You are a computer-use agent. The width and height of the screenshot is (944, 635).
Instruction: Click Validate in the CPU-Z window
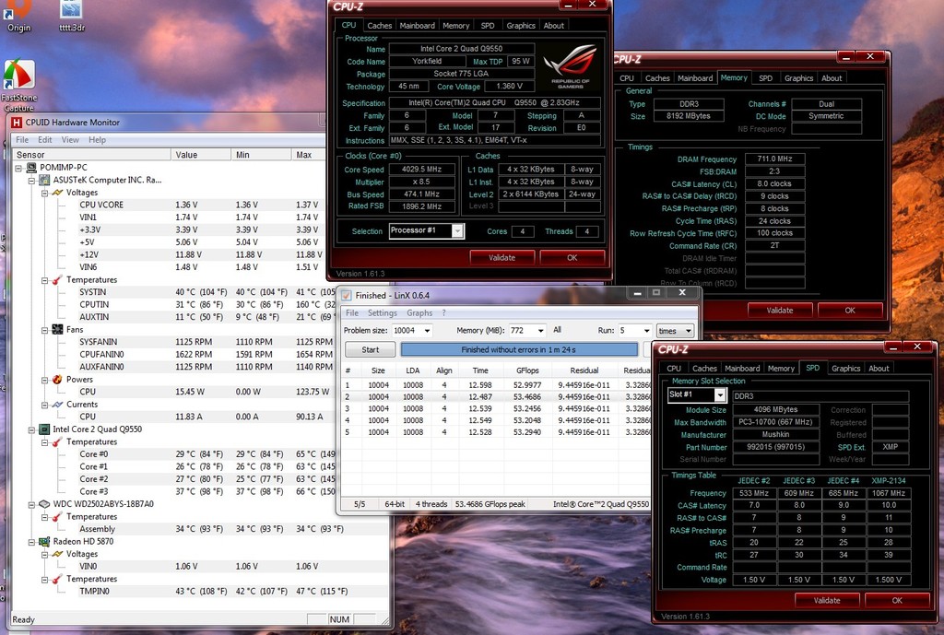[501, 257]
